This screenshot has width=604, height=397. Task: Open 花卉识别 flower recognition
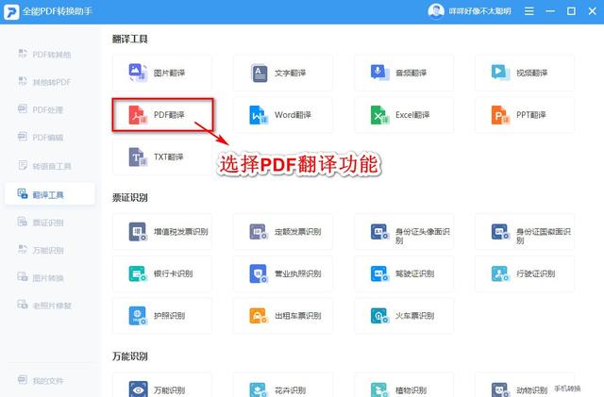coord(283,385)
